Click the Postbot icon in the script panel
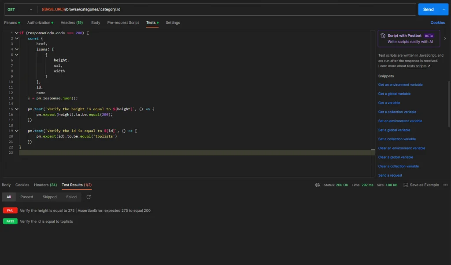The height and width of the screenshot is (265, 451). (x=383, y=36)
